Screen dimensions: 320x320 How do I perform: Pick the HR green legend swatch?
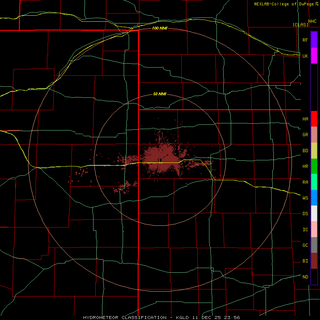(314, 166)
